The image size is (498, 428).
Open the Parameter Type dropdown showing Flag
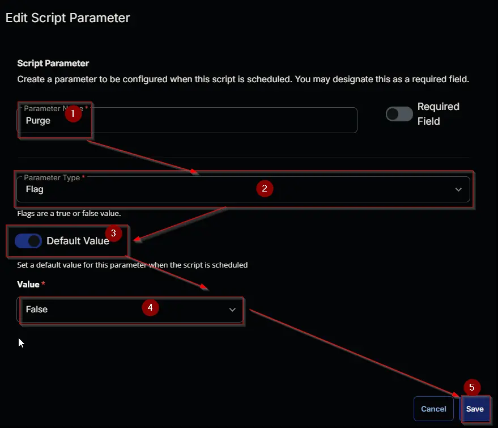click(243, 189)
